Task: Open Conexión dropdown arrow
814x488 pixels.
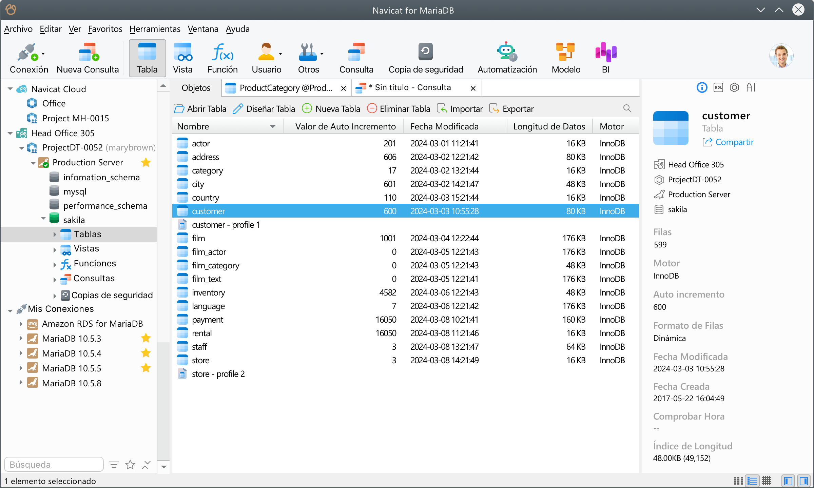Action: [x=43, y=54]
